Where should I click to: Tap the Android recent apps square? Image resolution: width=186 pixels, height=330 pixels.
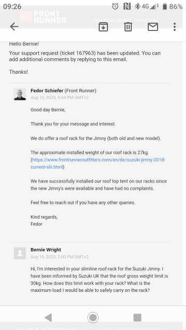137,318
